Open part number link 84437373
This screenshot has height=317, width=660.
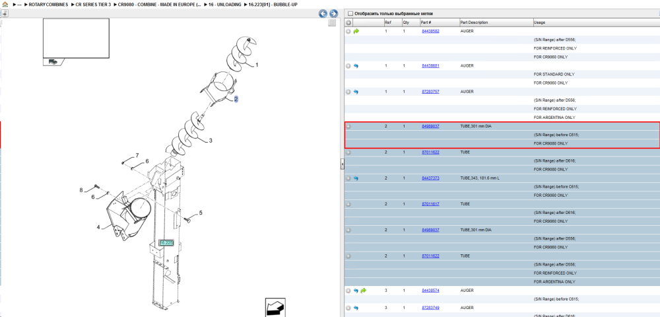click(430, 178)
